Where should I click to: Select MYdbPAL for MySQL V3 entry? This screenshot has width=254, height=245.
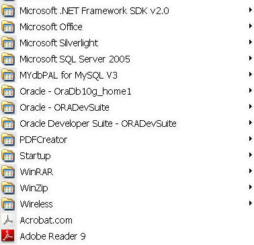[x=127, y=75]
